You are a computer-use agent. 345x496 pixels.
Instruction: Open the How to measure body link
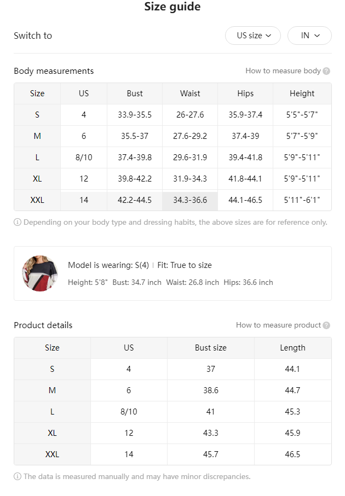pos(283,71)
